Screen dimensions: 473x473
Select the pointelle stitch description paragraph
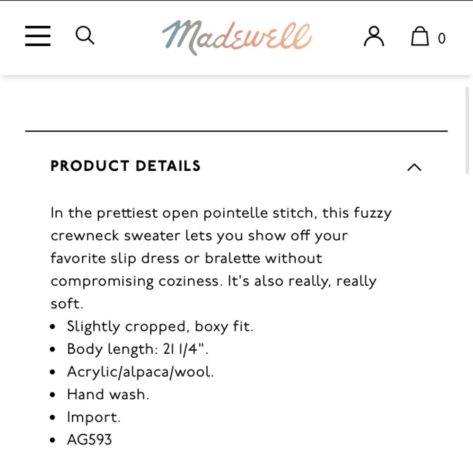point(221,258)
